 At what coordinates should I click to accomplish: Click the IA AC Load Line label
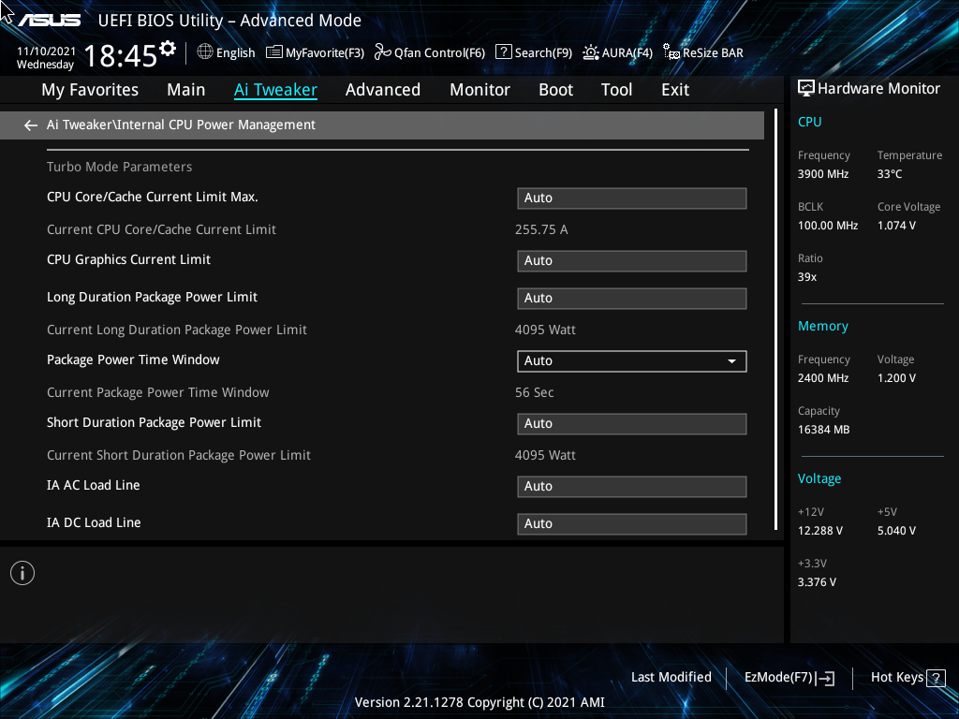click(x=94, y=485)
